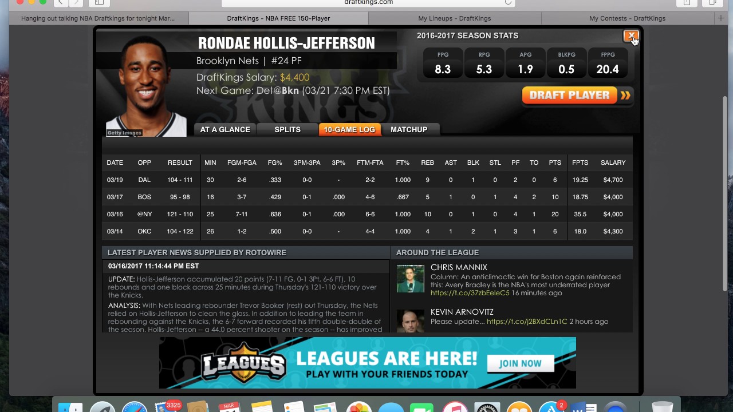Click the Around The League heading
The width and height of the screenshot is (733, 412).
pyautogui.click(x=438, y=252)
